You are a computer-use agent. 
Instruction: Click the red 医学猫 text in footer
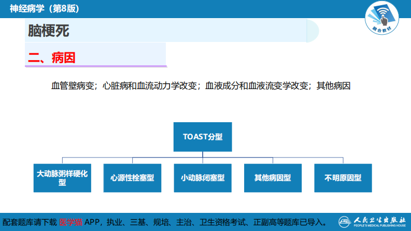click(71, 222)
